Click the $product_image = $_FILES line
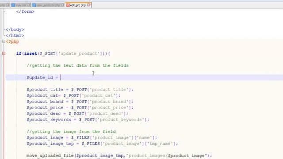This screenshot has height=159, width=283. coord(92,138)
